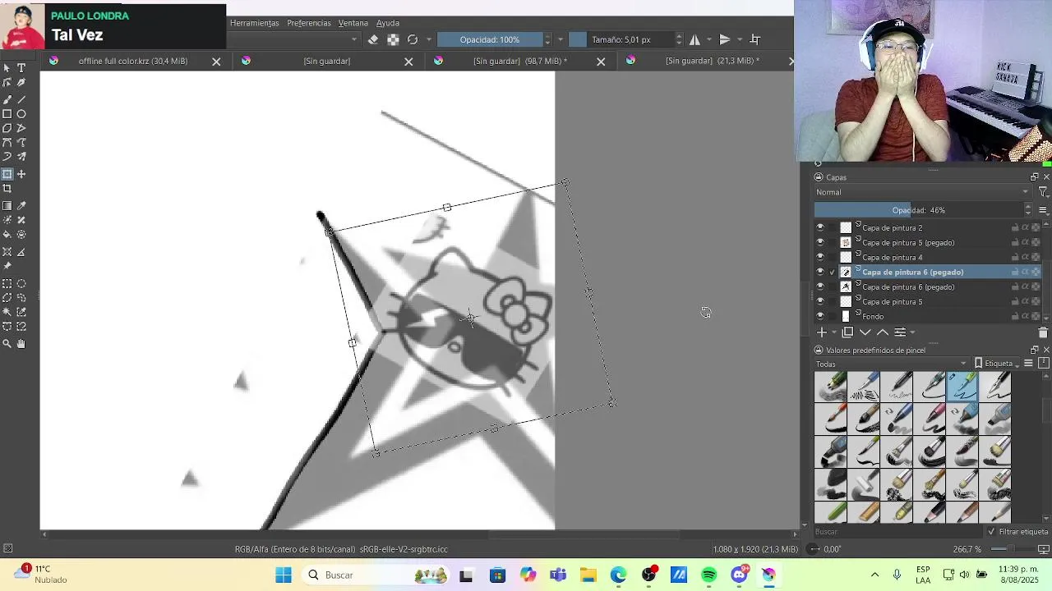
Task: Select the rectangle shape tool
Action: click(x=7, y=114)
